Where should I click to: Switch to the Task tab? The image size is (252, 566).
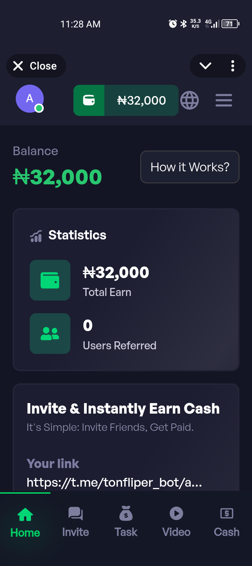pyautogui.click(x=126, y=522)
